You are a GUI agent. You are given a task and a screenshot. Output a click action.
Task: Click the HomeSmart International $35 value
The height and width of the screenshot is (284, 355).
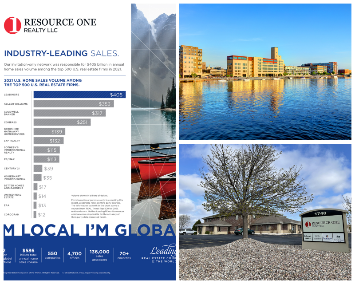[x=47, y=178]
